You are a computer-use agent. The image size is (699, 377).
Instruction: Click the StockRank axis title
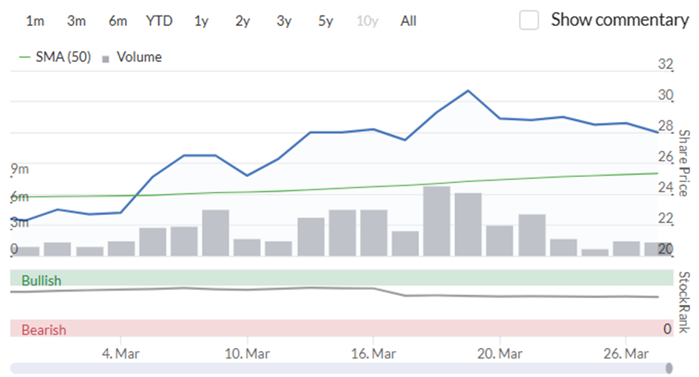click(x=684, y=302)
